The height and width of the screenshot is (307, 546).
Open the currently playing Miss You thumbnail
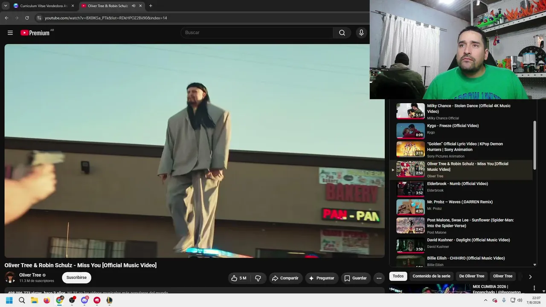click(410, 169)
